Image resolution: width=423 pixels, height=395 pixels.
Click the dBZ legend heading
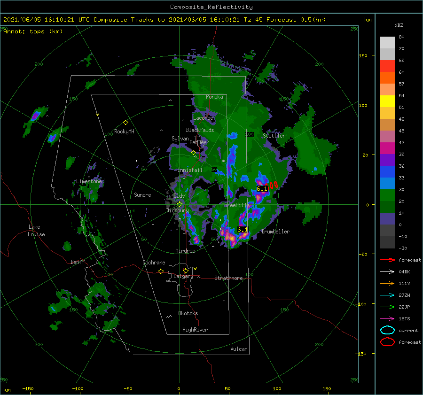point(399,25)
